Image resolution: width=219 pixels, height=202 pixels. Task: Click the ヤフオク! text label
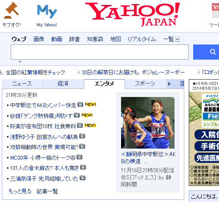click(12, 24)
